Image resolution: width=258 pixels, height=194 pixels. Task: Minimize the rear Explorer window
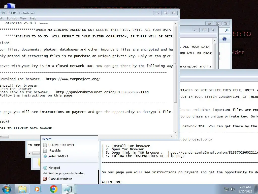[209, 23]
